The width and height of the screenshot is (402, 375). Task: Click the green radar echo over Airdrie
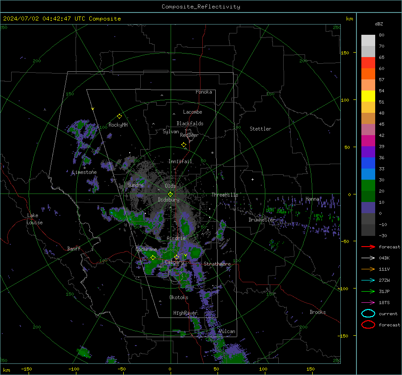(185, 227)
